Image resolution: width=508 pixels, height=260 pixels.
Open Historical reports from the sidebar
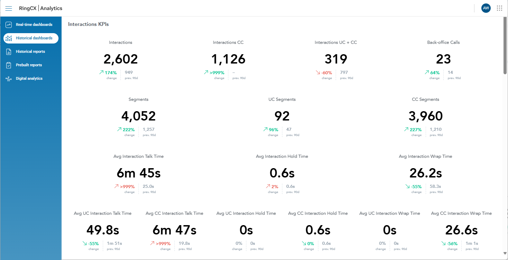click(30, 51)
